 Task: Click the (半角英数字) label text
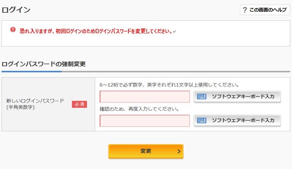pyautogui.click(x=20, y=108)
